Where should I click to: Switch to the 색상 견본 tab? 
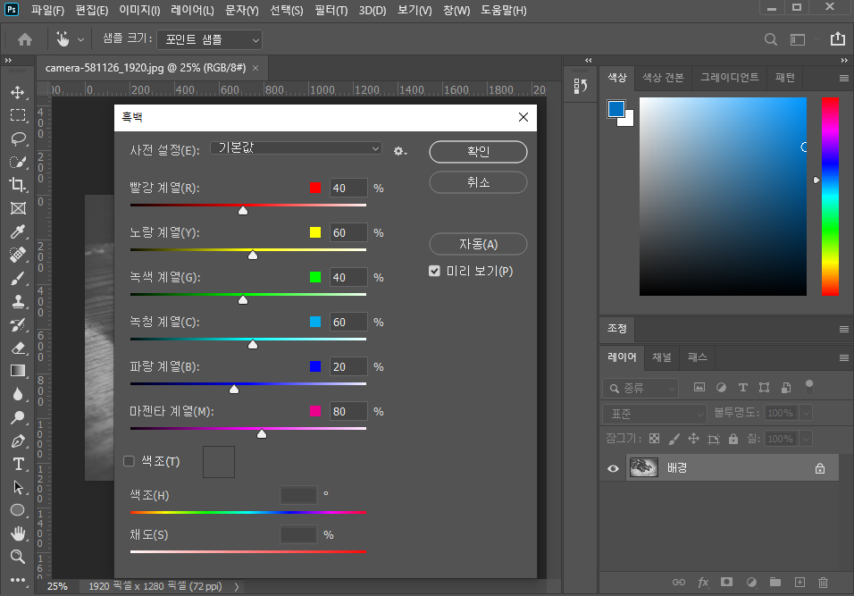(663, 78)
